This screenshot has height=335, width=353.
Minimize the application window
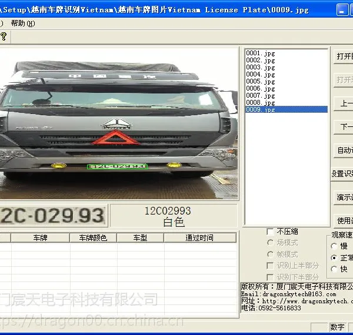pos(342,10)
